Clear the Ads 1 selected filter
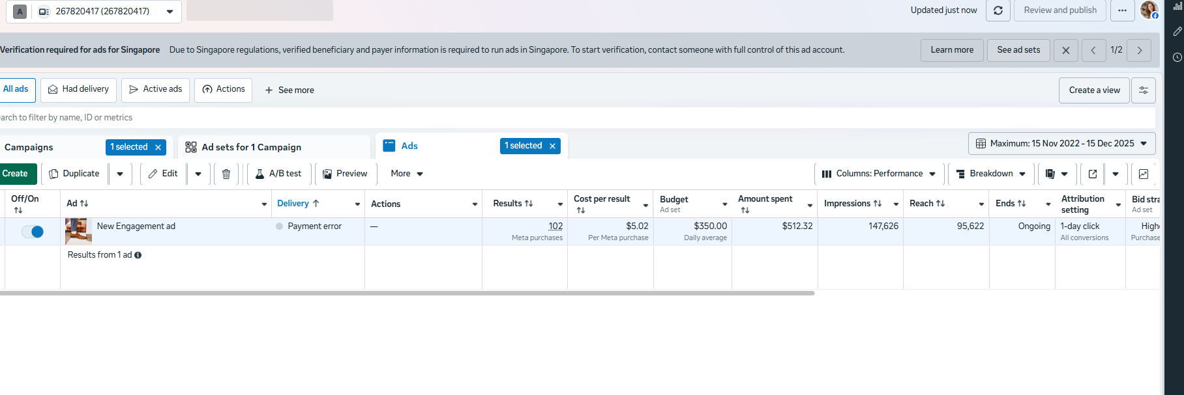The width and height of the screenshot is (1184, 395). click(x=552, y=146)
